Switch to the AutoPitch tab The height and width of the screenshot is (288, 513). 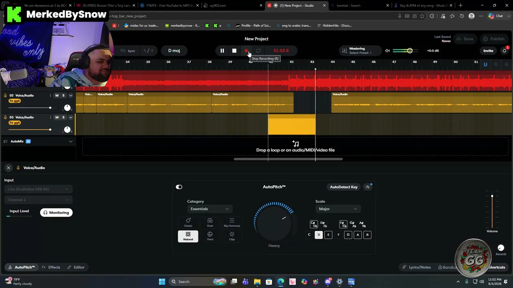[x=21, y=267]
